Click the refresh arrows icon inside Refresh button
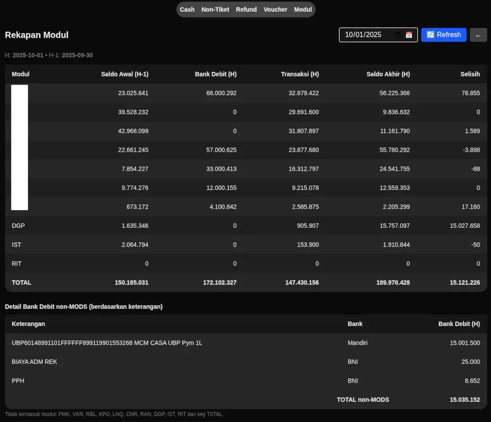 pos(430,35)
